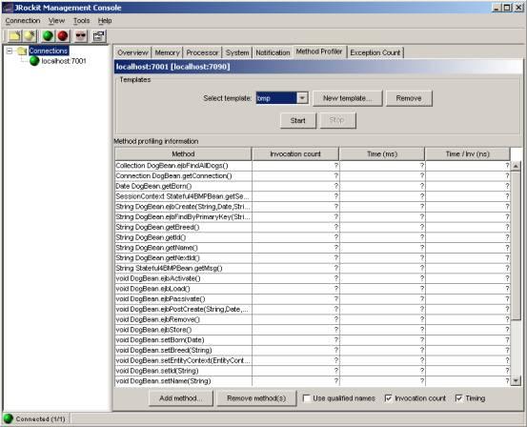
Task: Switch to the Memory tab
Action: point(167,52)
